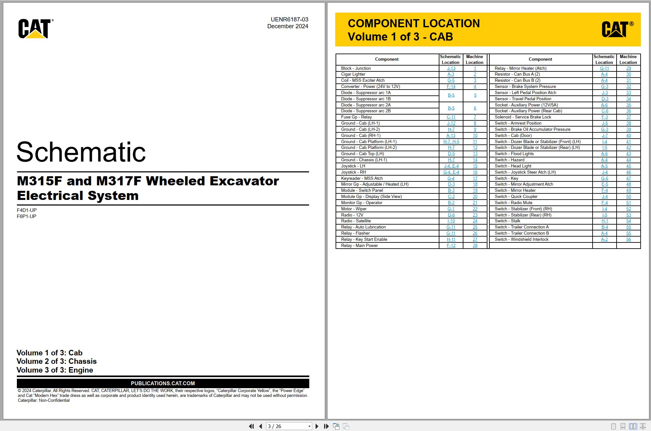Click the 'Volume 2 of 3: Chassis' text
The height and width of the screenshot is (431, 651).
tap(56, 362)
